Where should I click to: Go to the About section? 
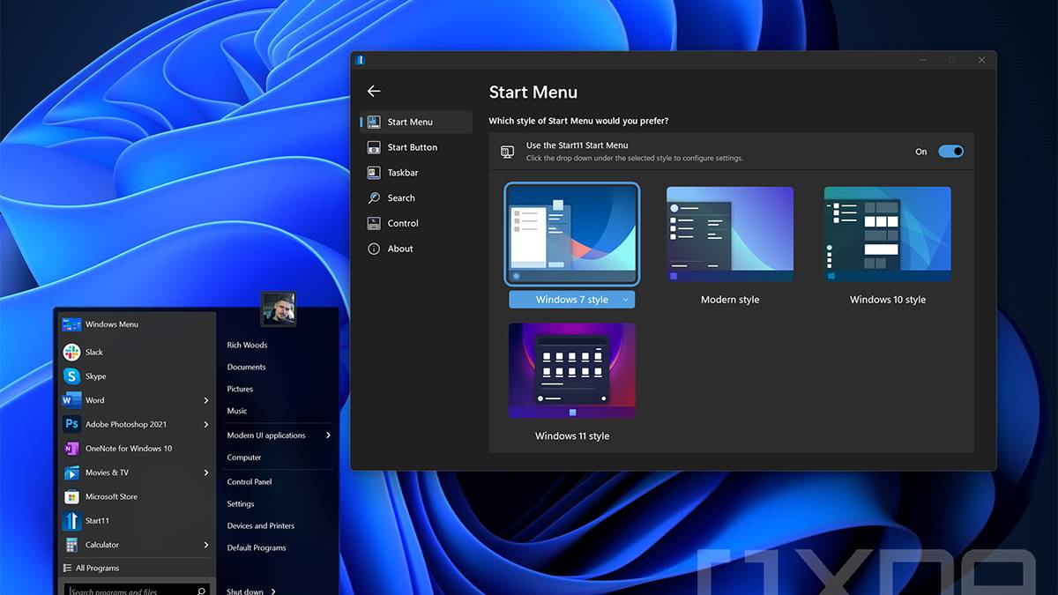point(400,249)
